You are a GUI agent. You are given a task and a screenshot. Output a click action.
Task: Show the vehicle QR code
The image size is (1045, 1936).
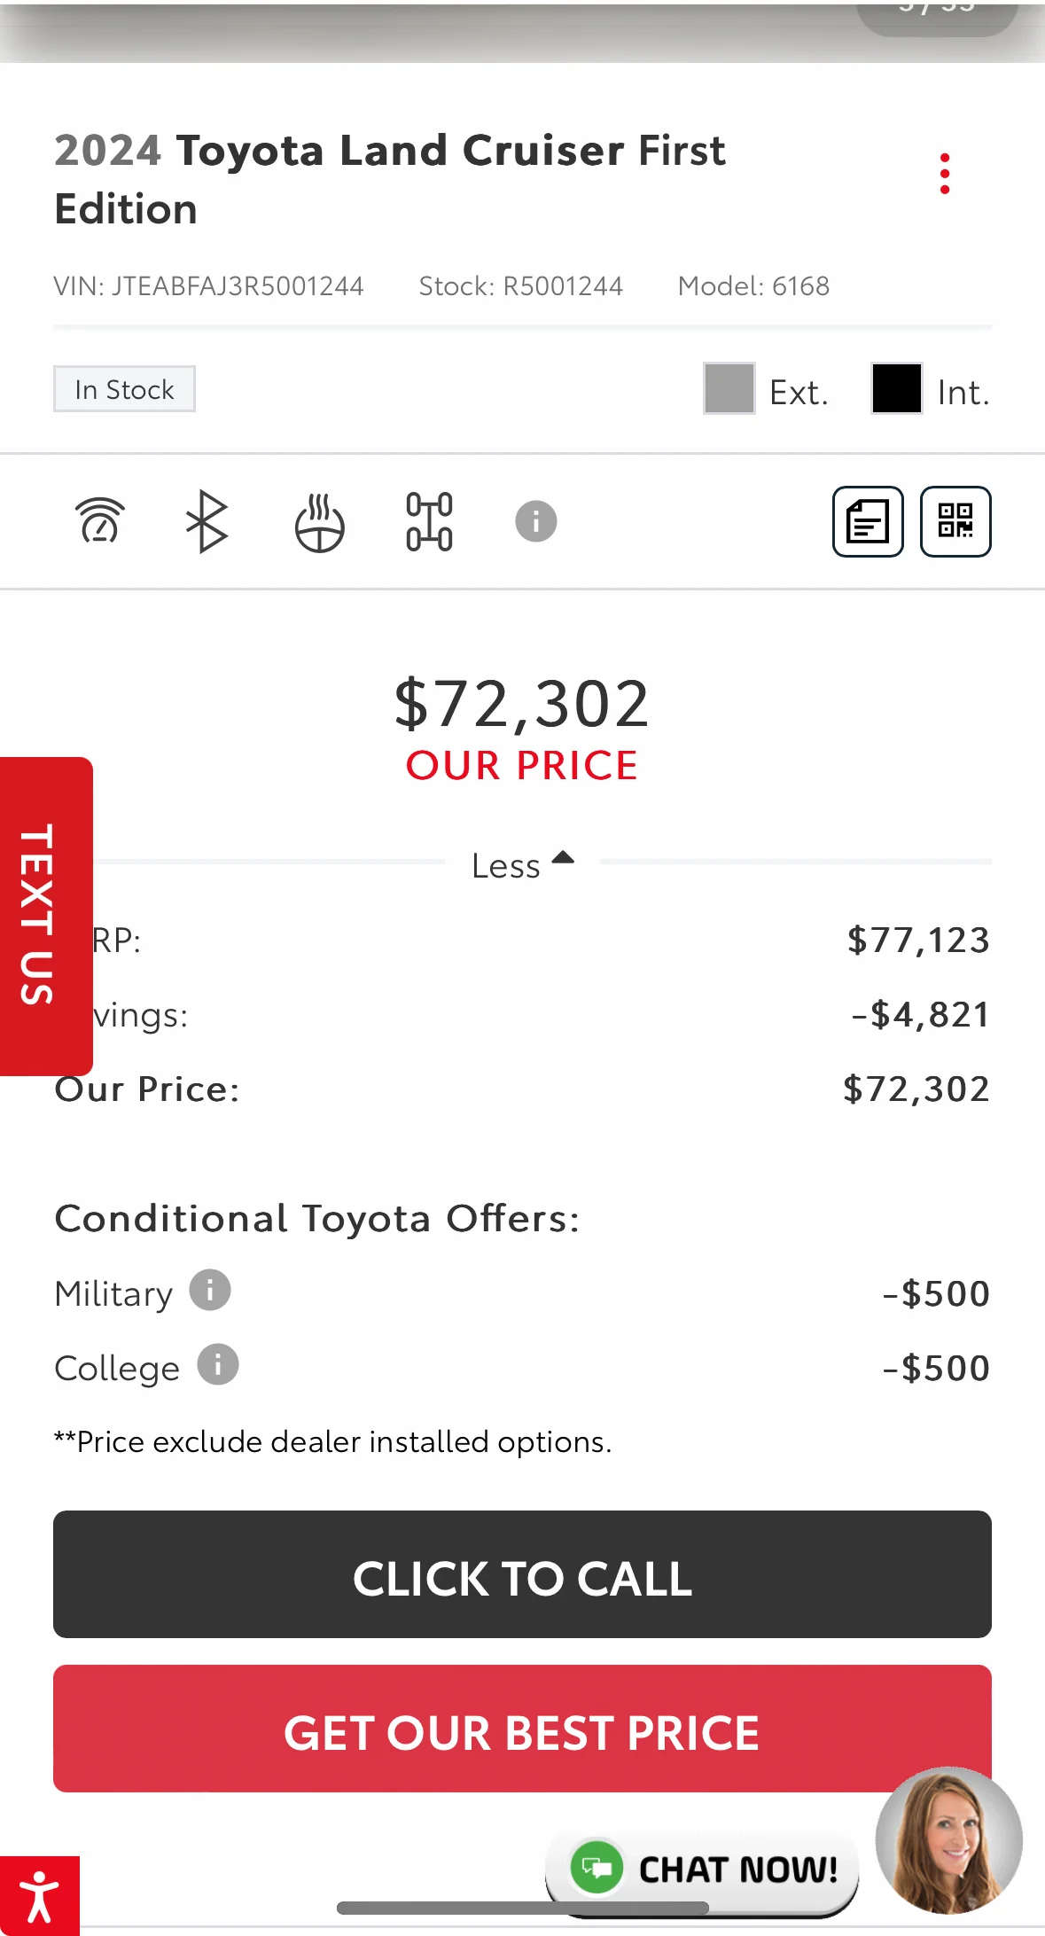(x=955, y=521)
